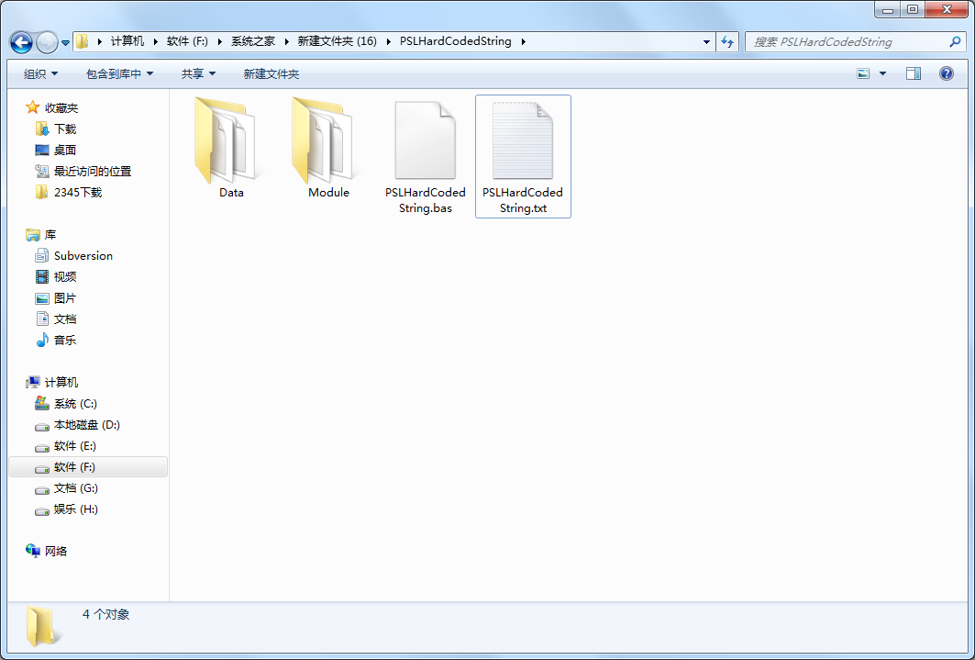Viewport: 975px width, 660px height.
Task: Click 计算机 in the navigation pane
Action: pyautogui.click(x=61, y=383)
